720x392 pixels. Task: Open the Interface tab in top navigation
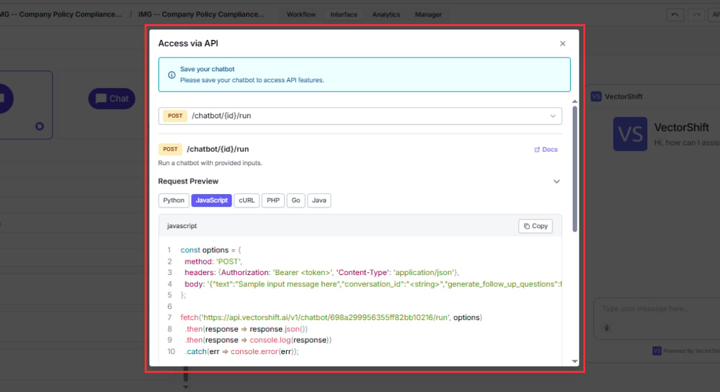pos(344,14)
